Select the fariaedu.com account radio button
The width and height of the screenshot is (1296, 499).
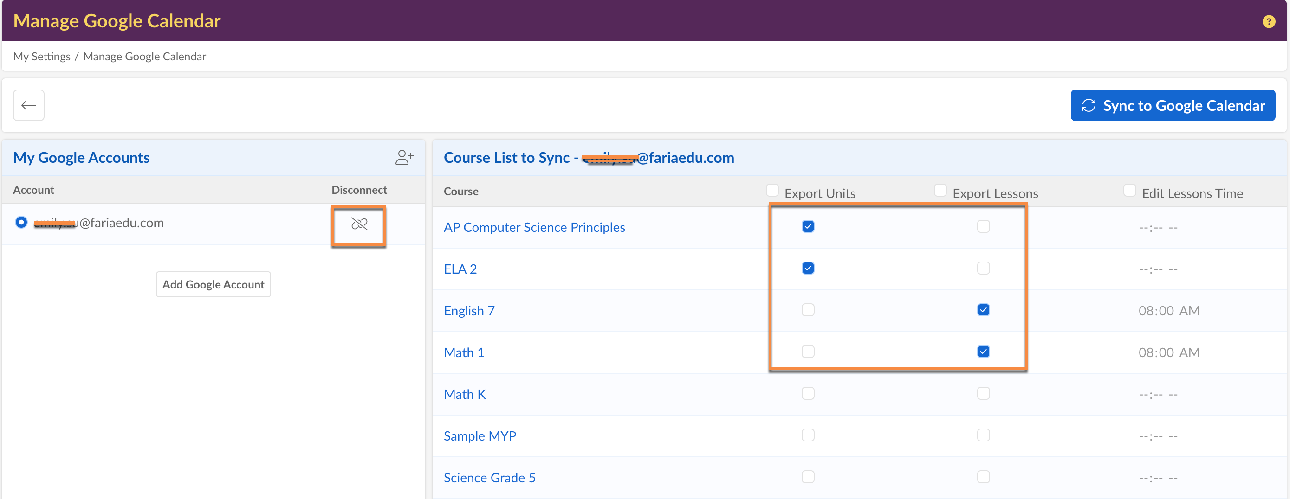(21, 222)
